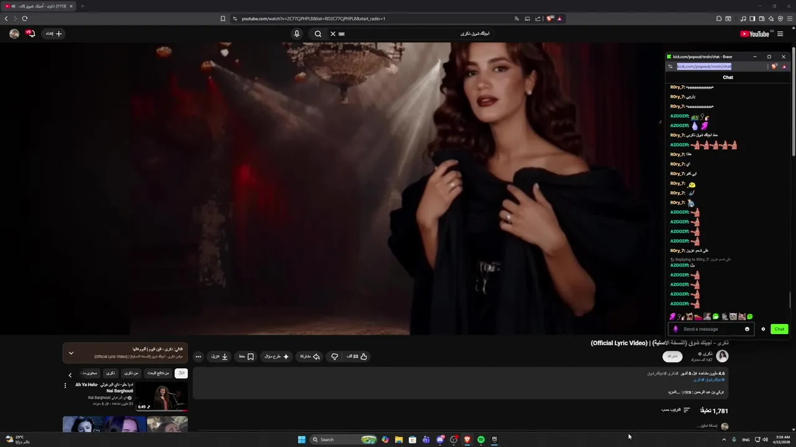Click the YouTube logo

[x=755, y=34]
